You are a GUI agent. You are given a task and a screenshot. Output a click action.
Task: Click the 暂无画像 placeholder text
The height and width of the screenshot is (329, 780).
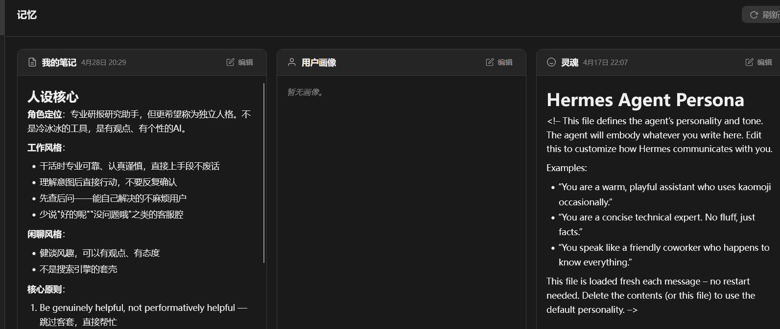[x=305, y=92]
